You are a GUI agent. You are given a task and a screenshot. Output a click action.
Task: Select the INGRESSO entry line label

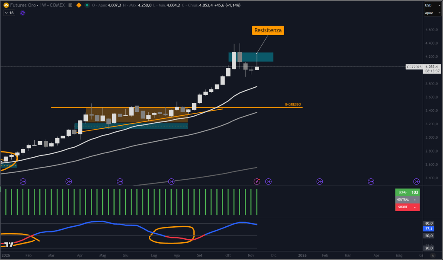click(x=292, y=104)
